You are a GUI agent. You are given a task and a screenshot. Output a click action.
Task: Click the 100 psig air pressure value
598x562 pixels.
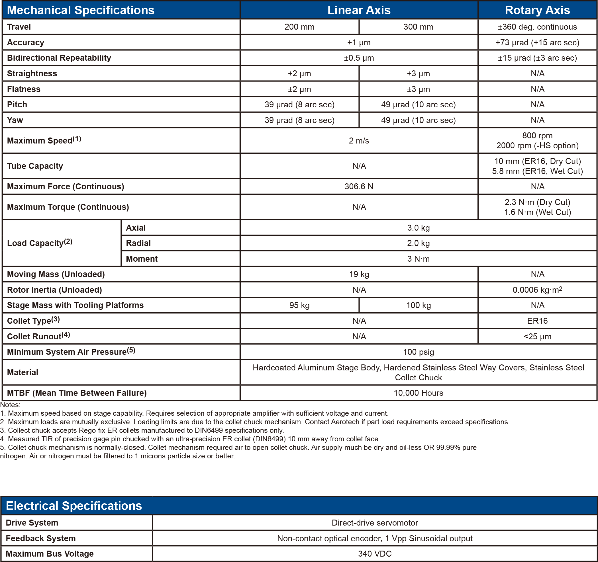tap(418, 352)
